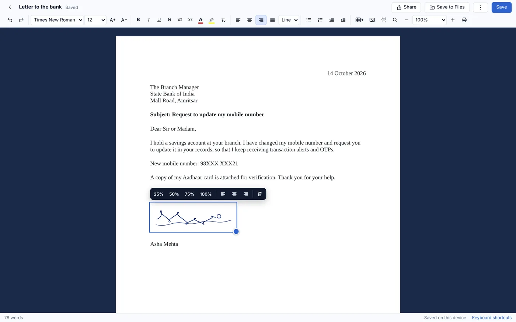Open the font size 12 dropdown
The width and height of the screenshot is (516, 322).
pos(95,20)
